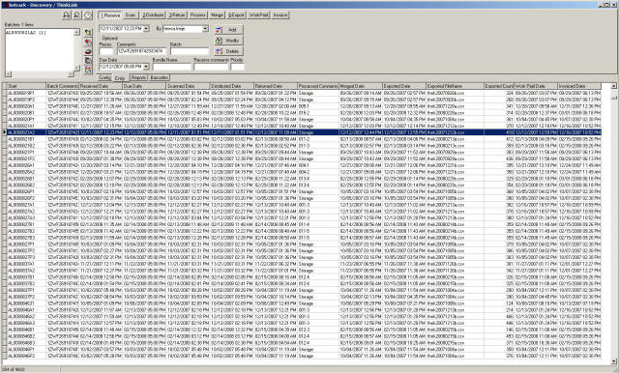The image size is (619, 373).
Task: Sort by the Exported Date column header
Action: click(404, 86)
